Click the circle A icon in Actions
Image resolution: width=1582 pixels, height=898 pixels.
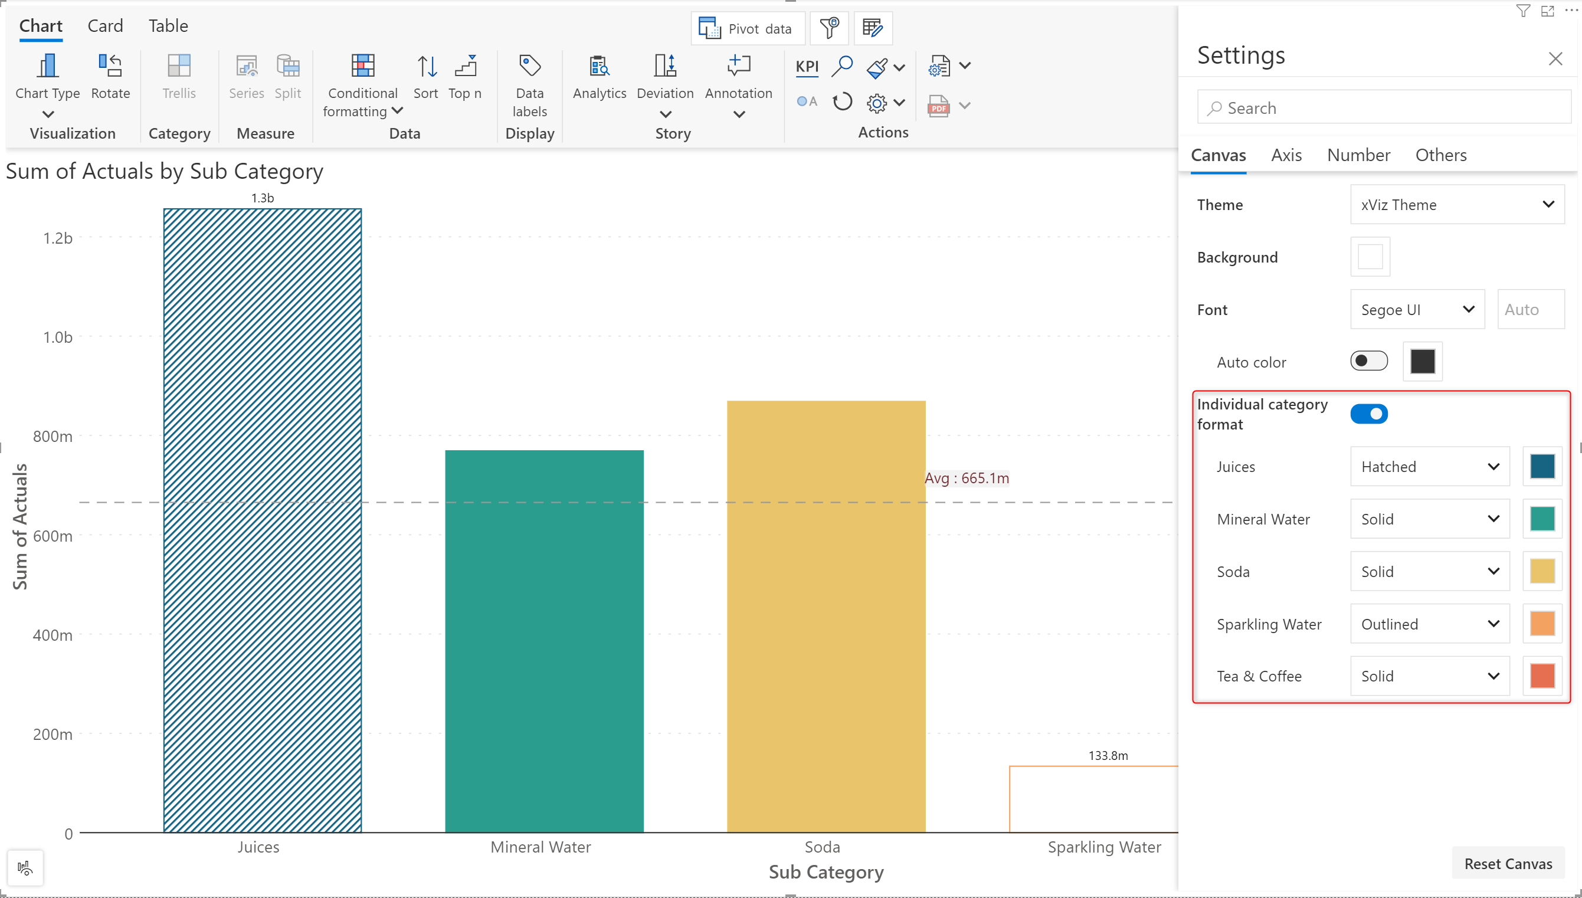point(807,101)
